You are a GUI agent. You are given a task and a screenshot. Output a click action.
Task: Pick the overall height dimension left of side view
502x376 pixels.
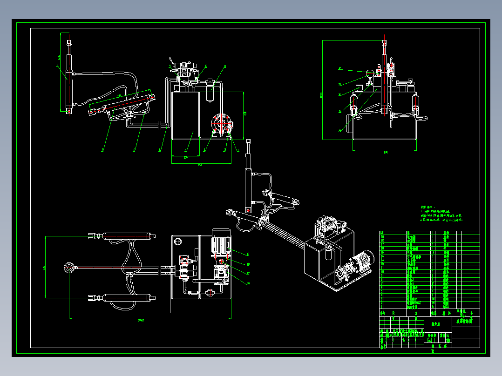click(x=321, y=95)
